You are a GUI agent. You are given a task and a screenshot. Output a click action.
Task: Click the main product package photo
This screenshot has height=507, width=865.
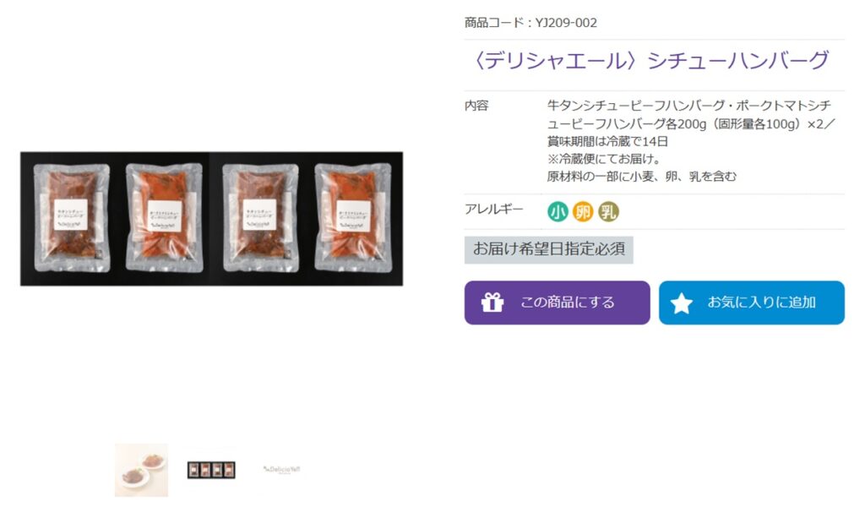click(211, 219)
